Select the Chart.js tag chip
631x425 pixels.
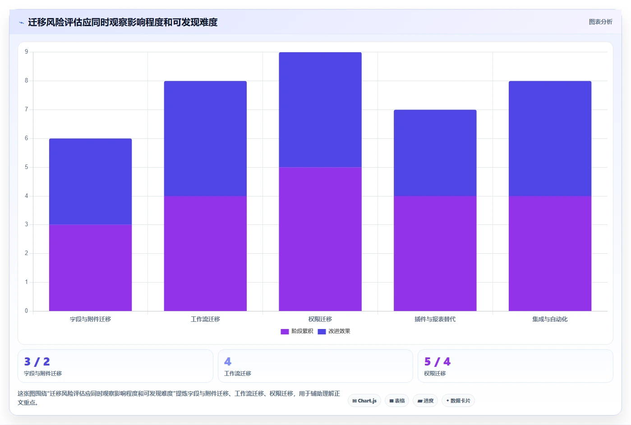point(364,401)
